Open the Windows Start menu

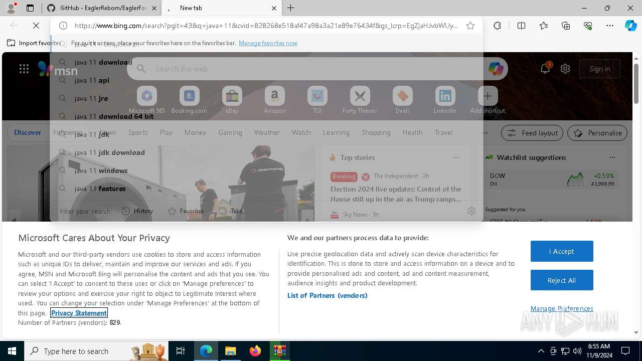click(12, 351)
